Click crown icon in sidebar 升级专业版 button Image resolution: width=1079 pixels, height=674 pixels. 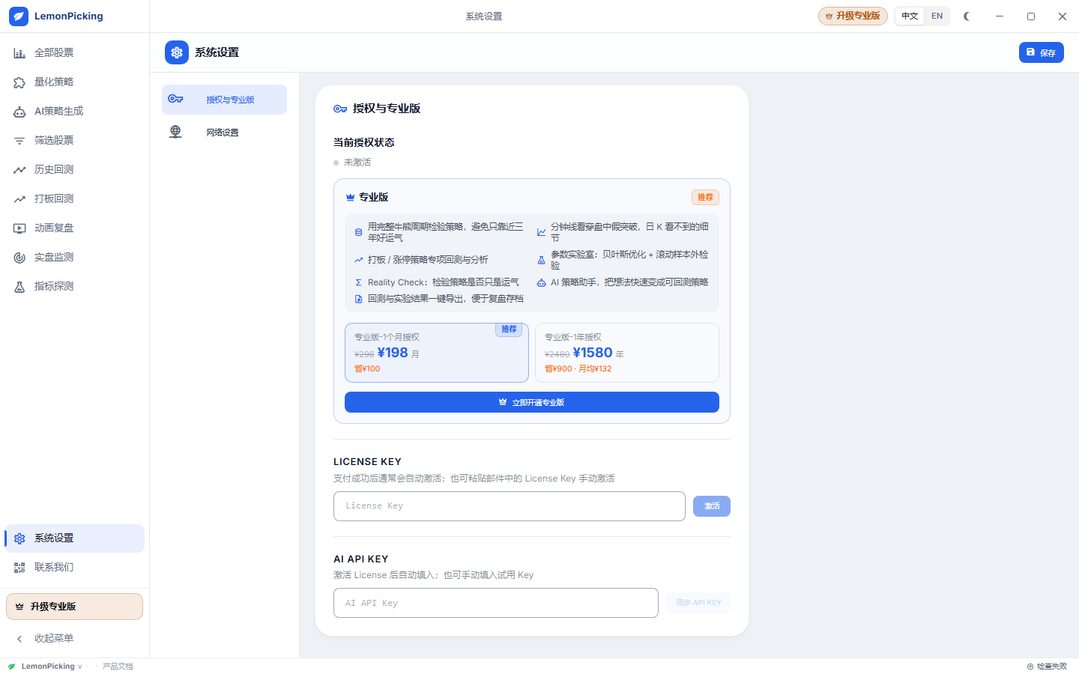pyautogui.click(x=19, y=607)
